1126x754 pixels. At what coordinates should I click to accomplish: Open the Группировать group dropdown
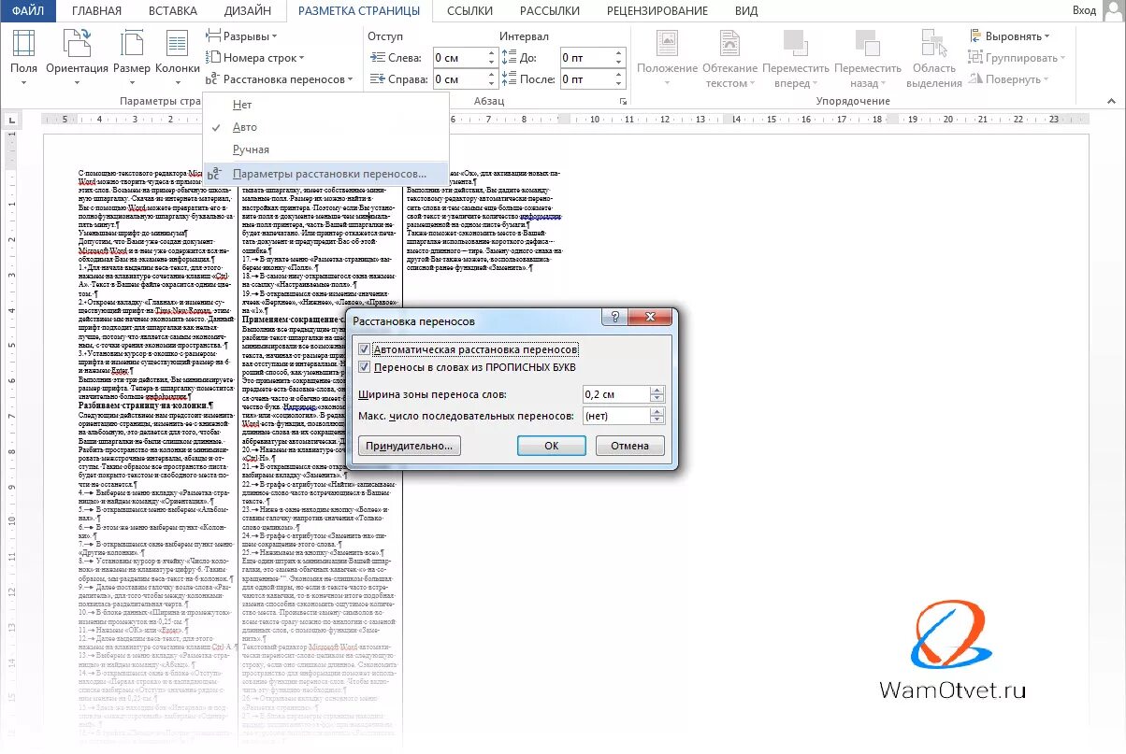(1016, 58)
